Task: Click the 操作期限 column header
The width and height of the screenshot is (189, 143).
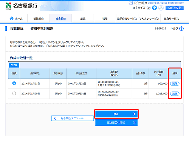Action: [x=35, y=73]
